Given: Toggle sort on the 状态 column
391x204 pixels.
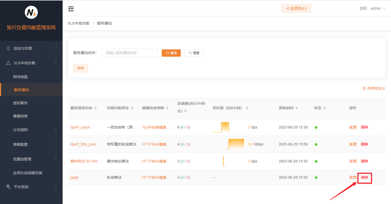Looking at the screenshot, I should point(324,108).
